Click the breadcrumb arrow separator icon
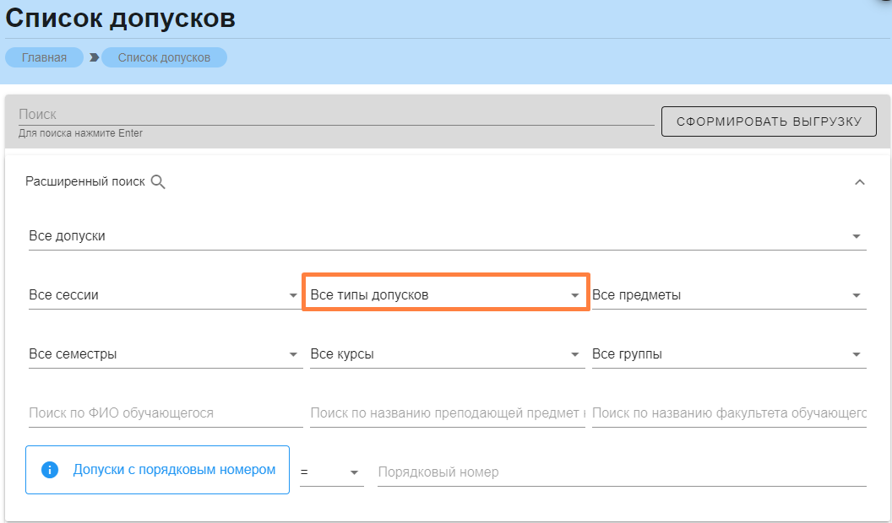This screenshot has width=892, height=523. tap(94, 58)
